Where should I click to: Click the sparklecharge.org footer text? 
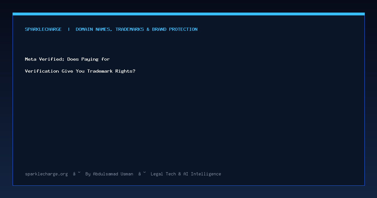click(x=46, y=174)
